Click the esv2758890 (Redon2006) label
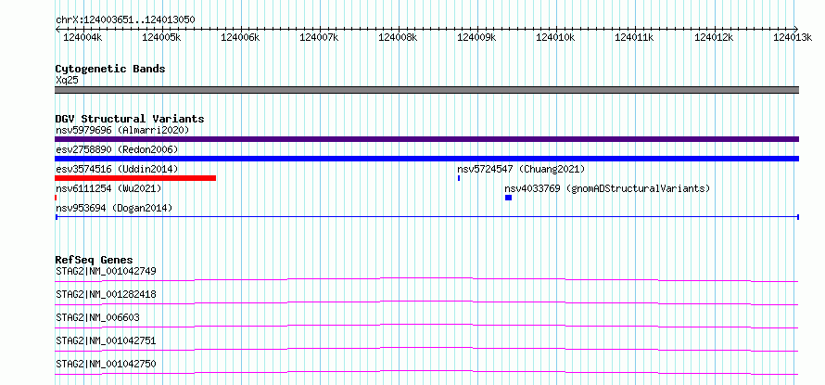 (117, 149)
